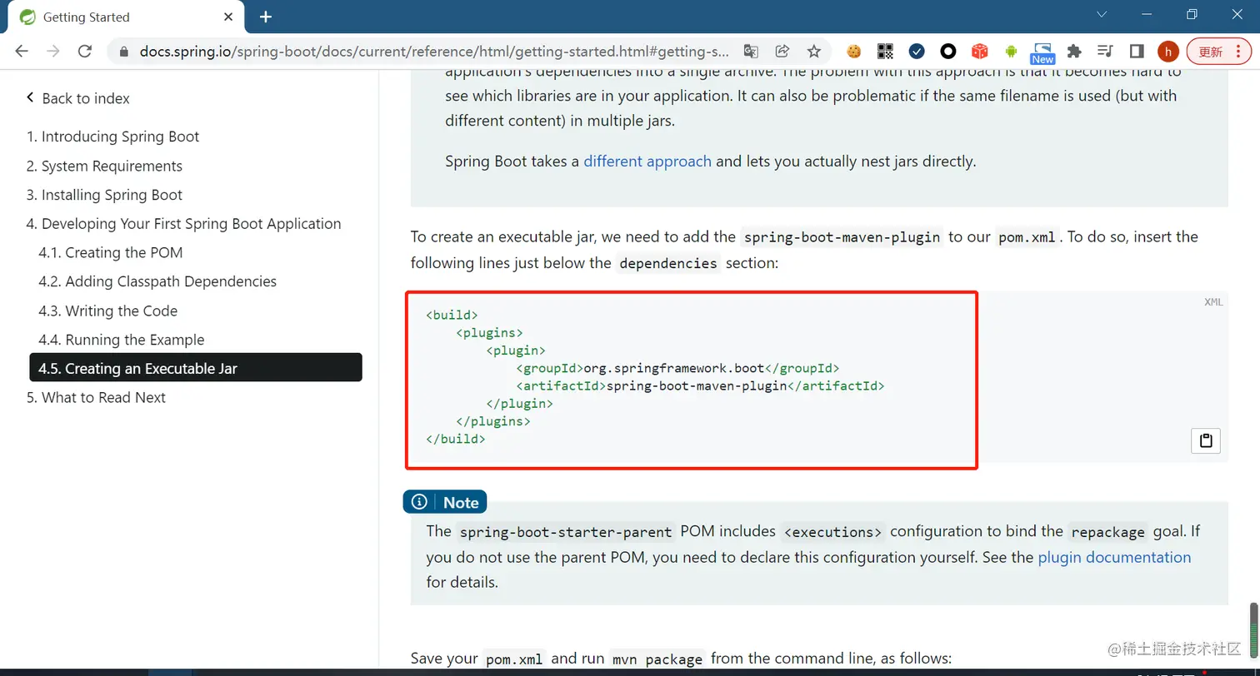Click the "dependencies" inline code
The image size is (1260, 676).
668,264
